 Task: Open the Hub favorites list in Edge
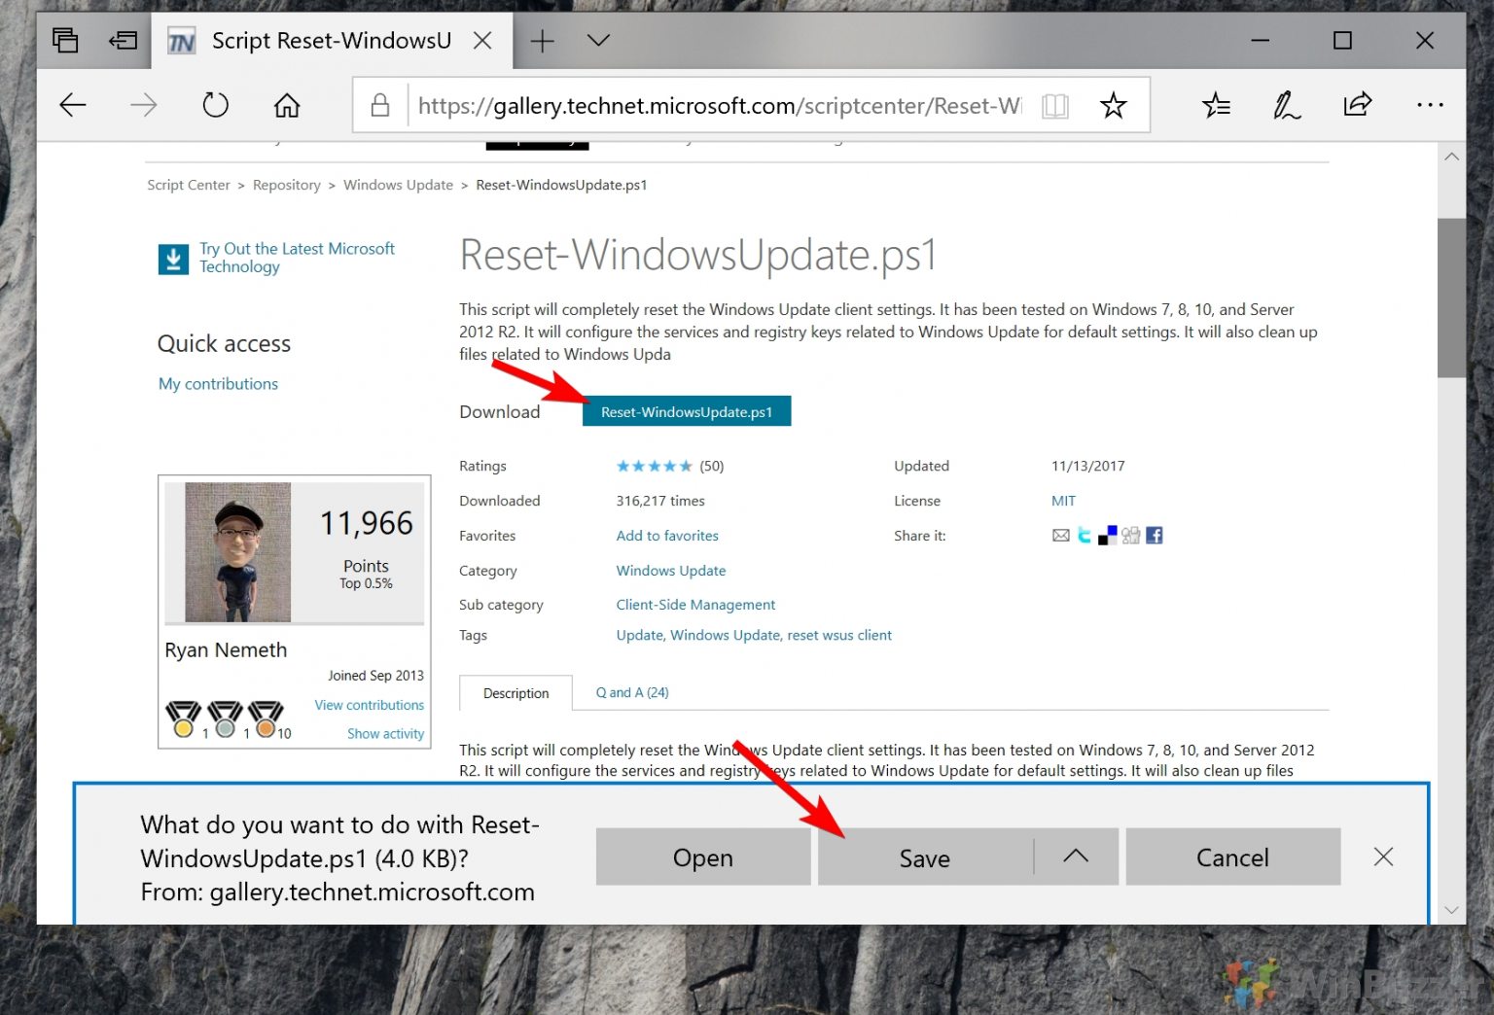point(1216,104)
